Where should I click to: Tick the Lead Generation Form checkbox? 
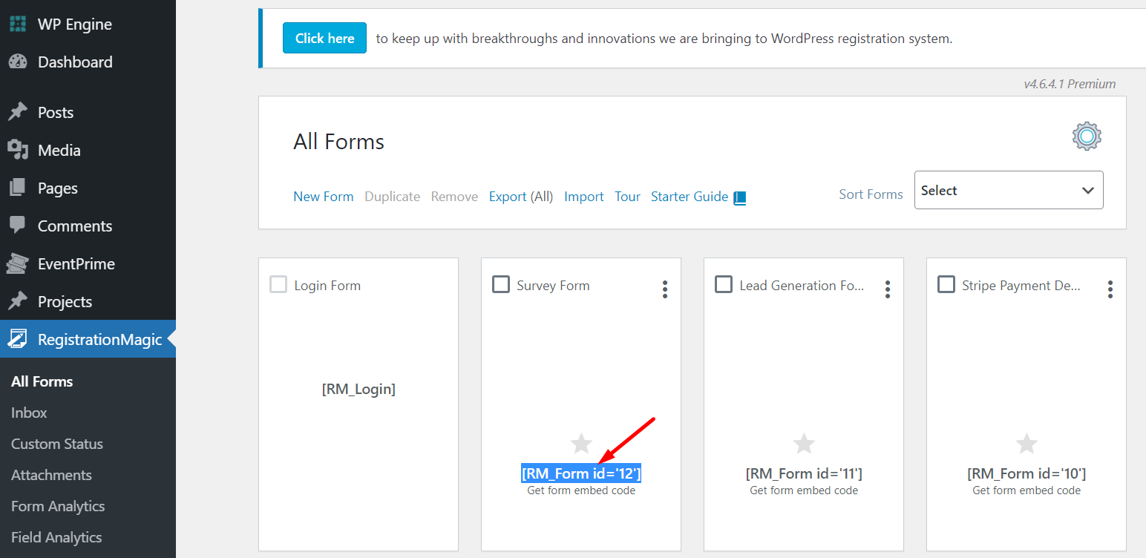coord(724,284)
